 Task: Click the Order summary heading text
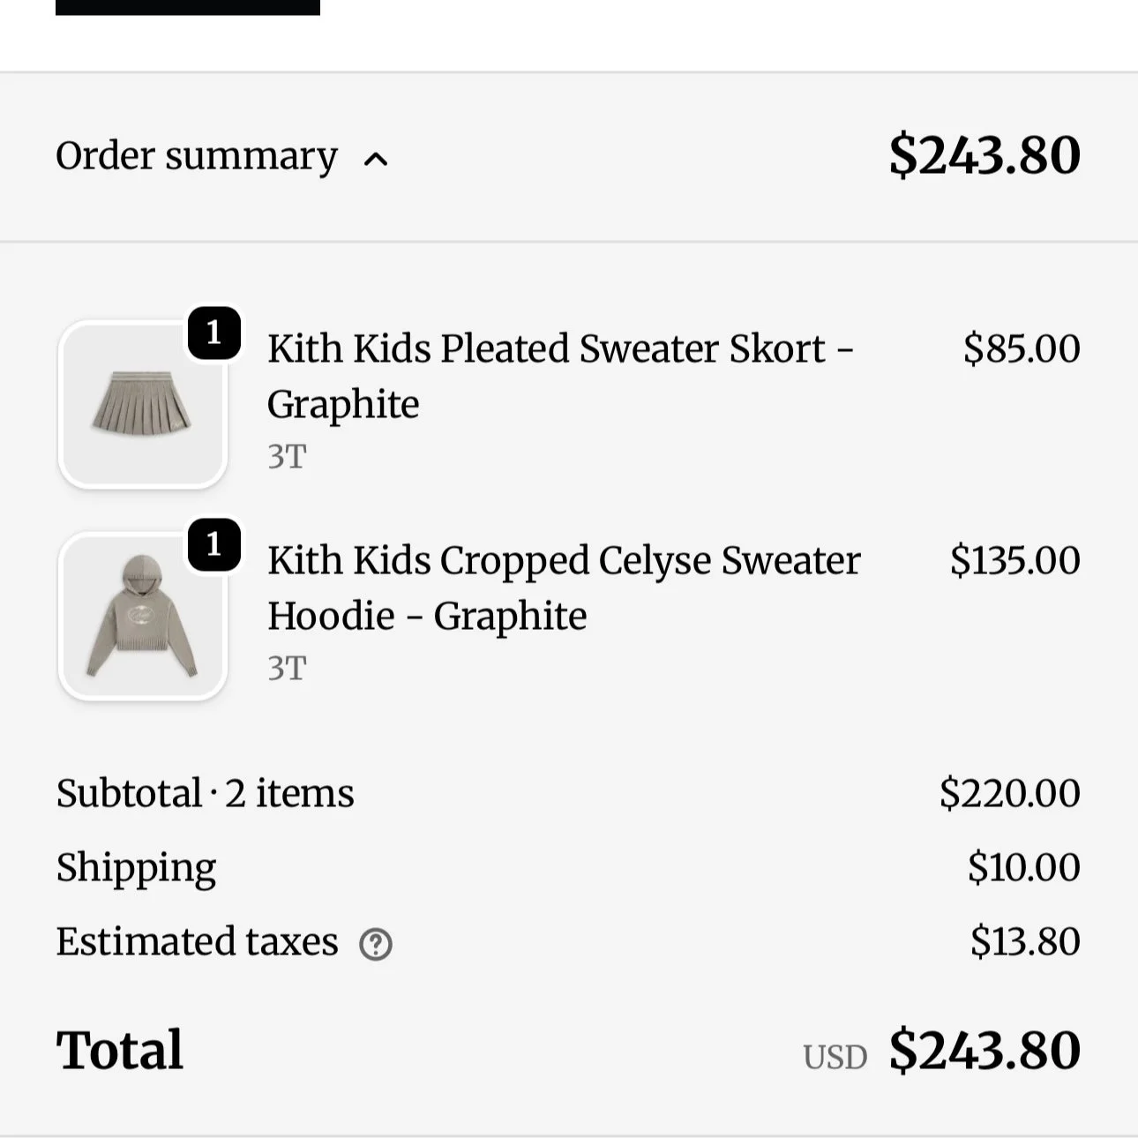pos(197,156)
